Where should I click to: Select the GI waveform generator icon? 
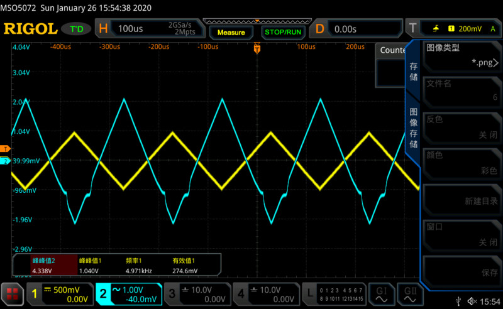pyautogui.click(x=381, y=293)
